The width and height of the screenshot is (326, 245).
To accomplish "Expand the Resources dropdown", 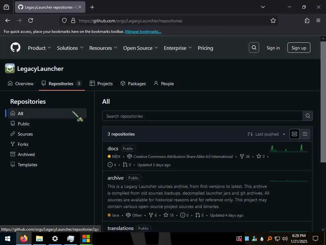I will [x=103, y=48].
